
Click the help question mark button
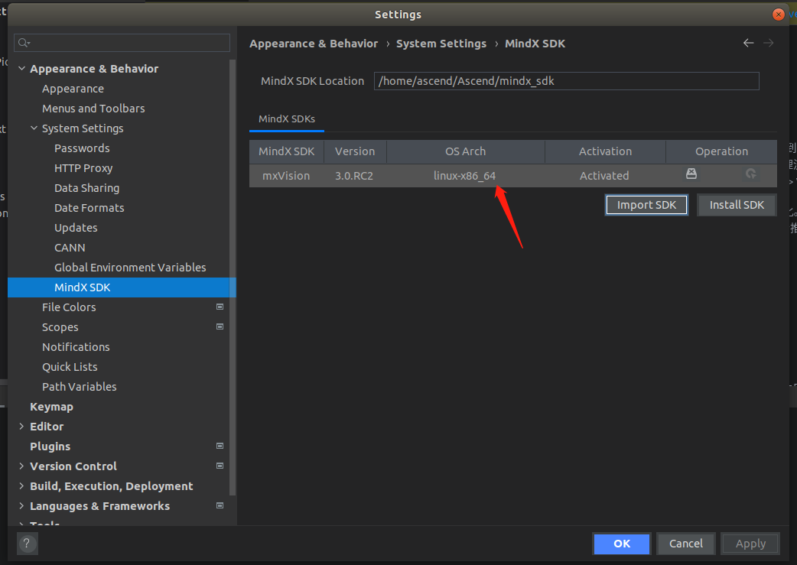click(28, 544)
